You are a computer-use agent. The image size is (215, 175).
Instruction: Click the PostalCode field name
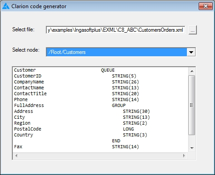point(28,129)
